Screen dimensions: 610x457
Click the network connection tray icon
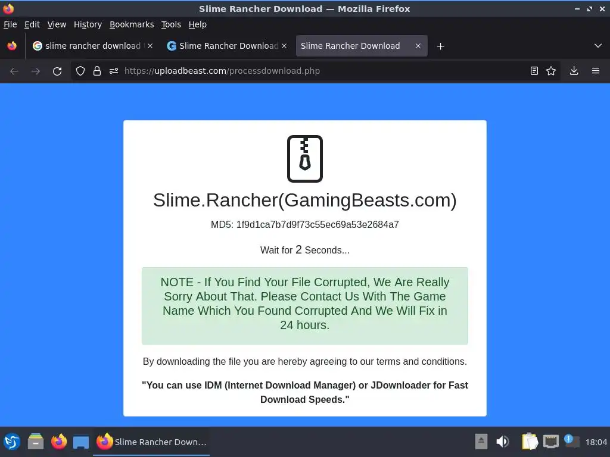point(551,442)
